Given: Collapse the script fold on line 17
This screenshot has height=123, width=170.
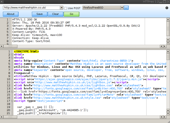Looking at the screenshot, I should point(12,101).
